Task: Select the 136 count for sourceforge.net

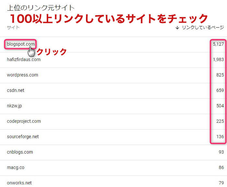Action: click(220, 137)
